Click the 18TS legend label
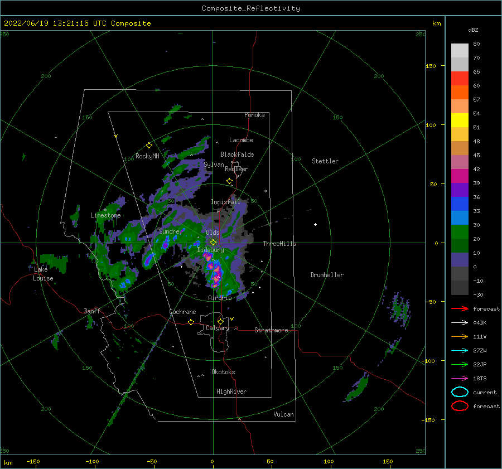This screenshot has height=469, width=502. coord(480,379)
